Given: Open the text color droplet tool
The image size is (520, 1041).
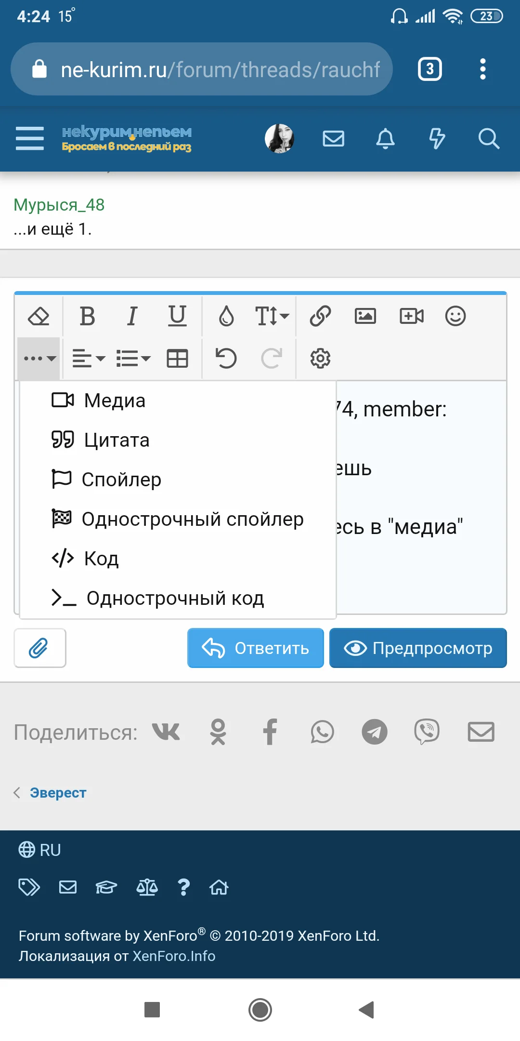Looking at the screenshot, I should pos(226,317).
